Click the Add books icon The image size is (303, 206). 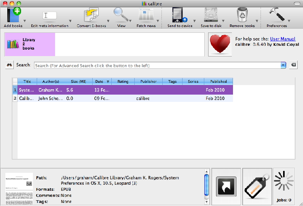[x=14, y=15]
